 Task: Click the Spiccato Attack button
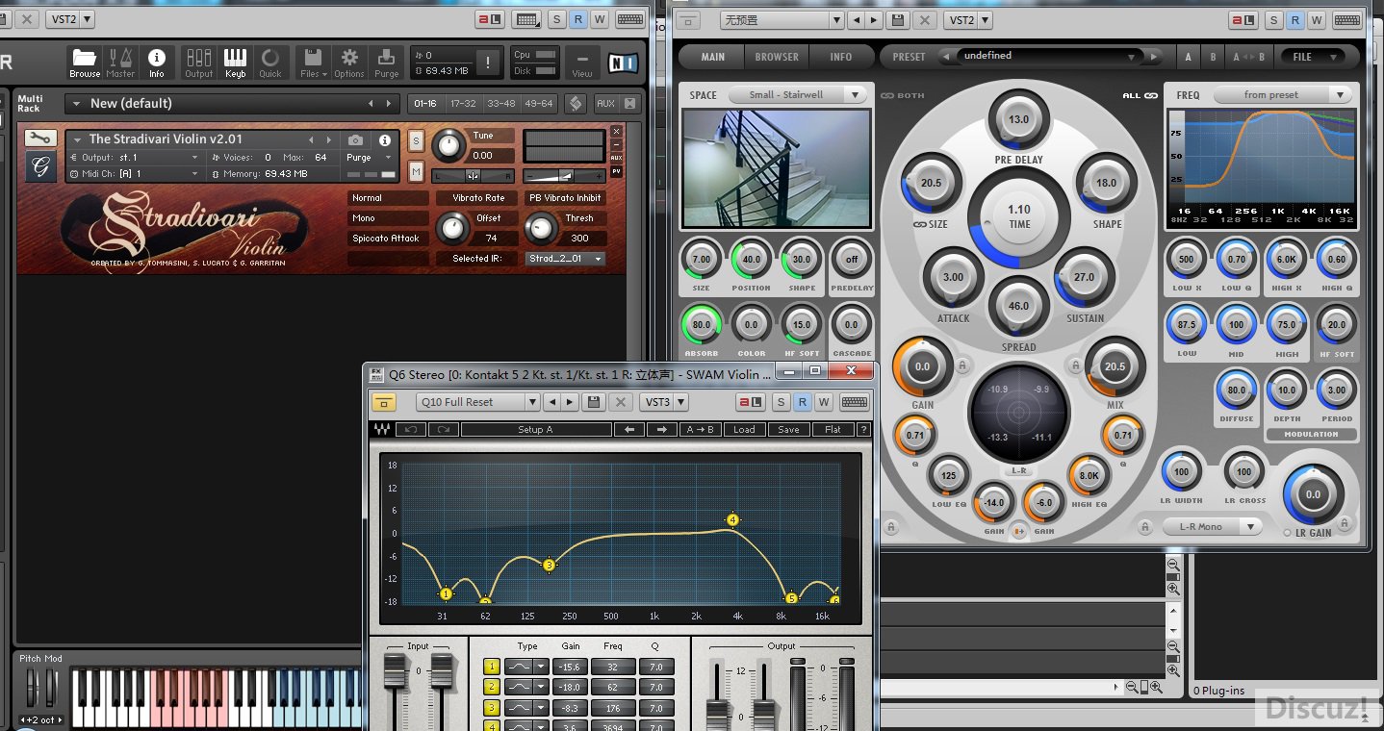pyautogui.click(x=388, y=238)
